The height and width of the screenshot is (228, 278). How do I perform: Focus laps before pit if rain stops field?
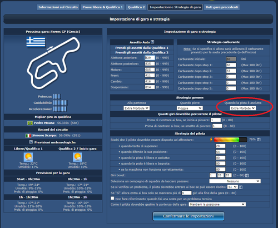[x=217, y=126]
